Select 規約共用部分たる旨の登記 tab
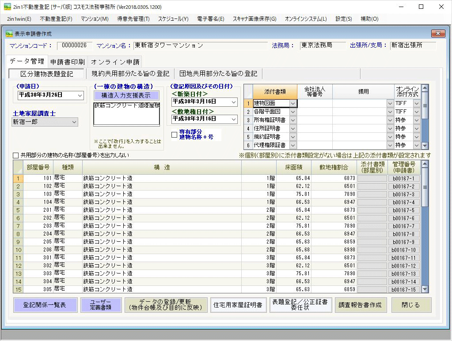452x341 pixels. pyautogui.click(x=130, y=74)
